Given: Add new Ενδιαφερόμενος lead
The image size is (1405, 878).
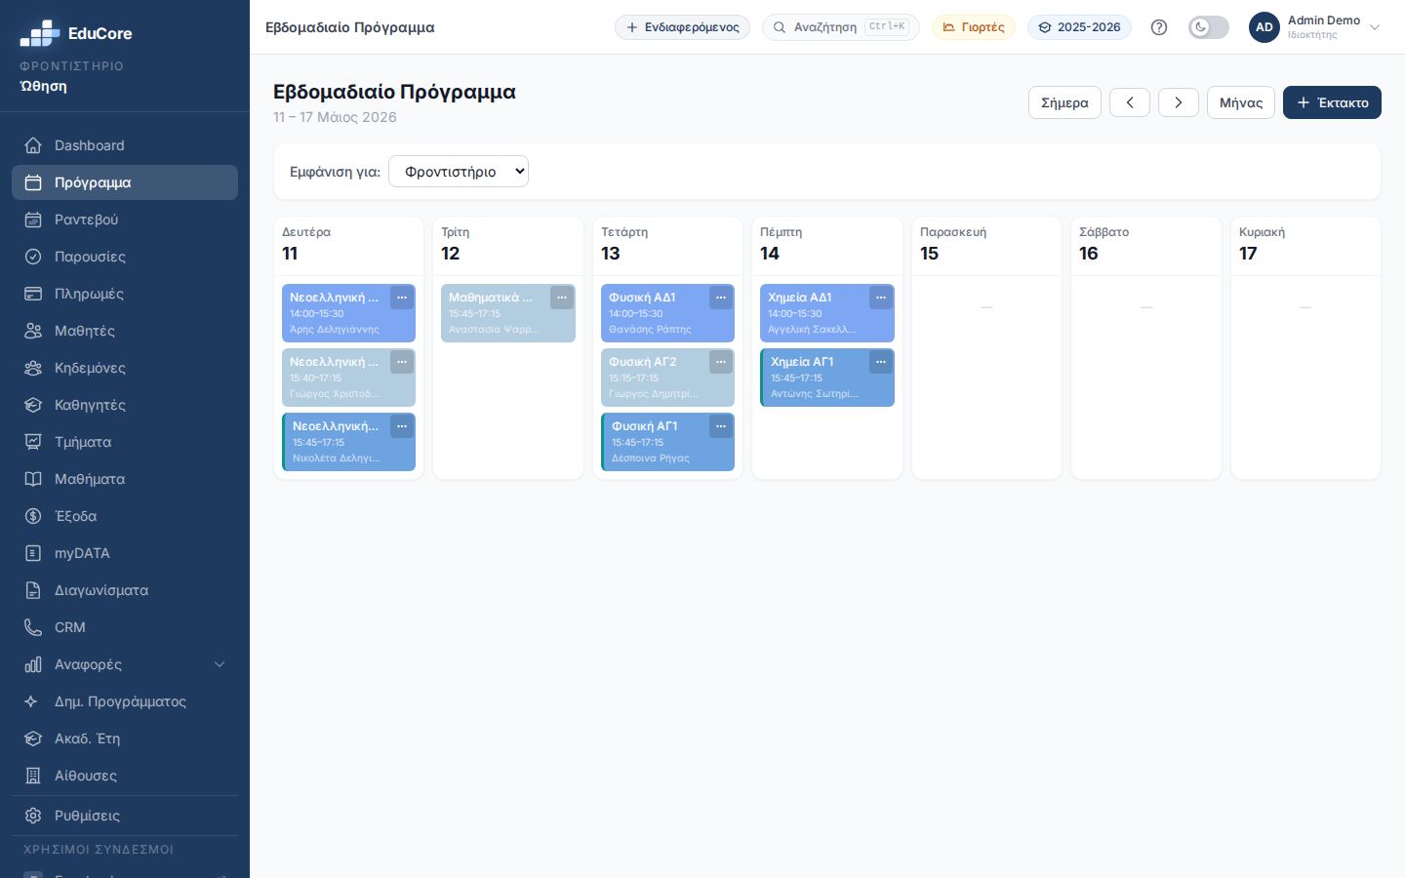Looking at the screenshot, I should click(x=682, y=27).
